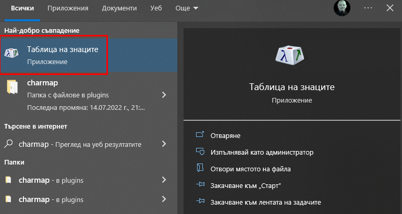The width and height of the screenshot is (402, 214).
Task: Select Закачване към лентата на задачите
Action: pyautogui.click(x=265, y=202)
